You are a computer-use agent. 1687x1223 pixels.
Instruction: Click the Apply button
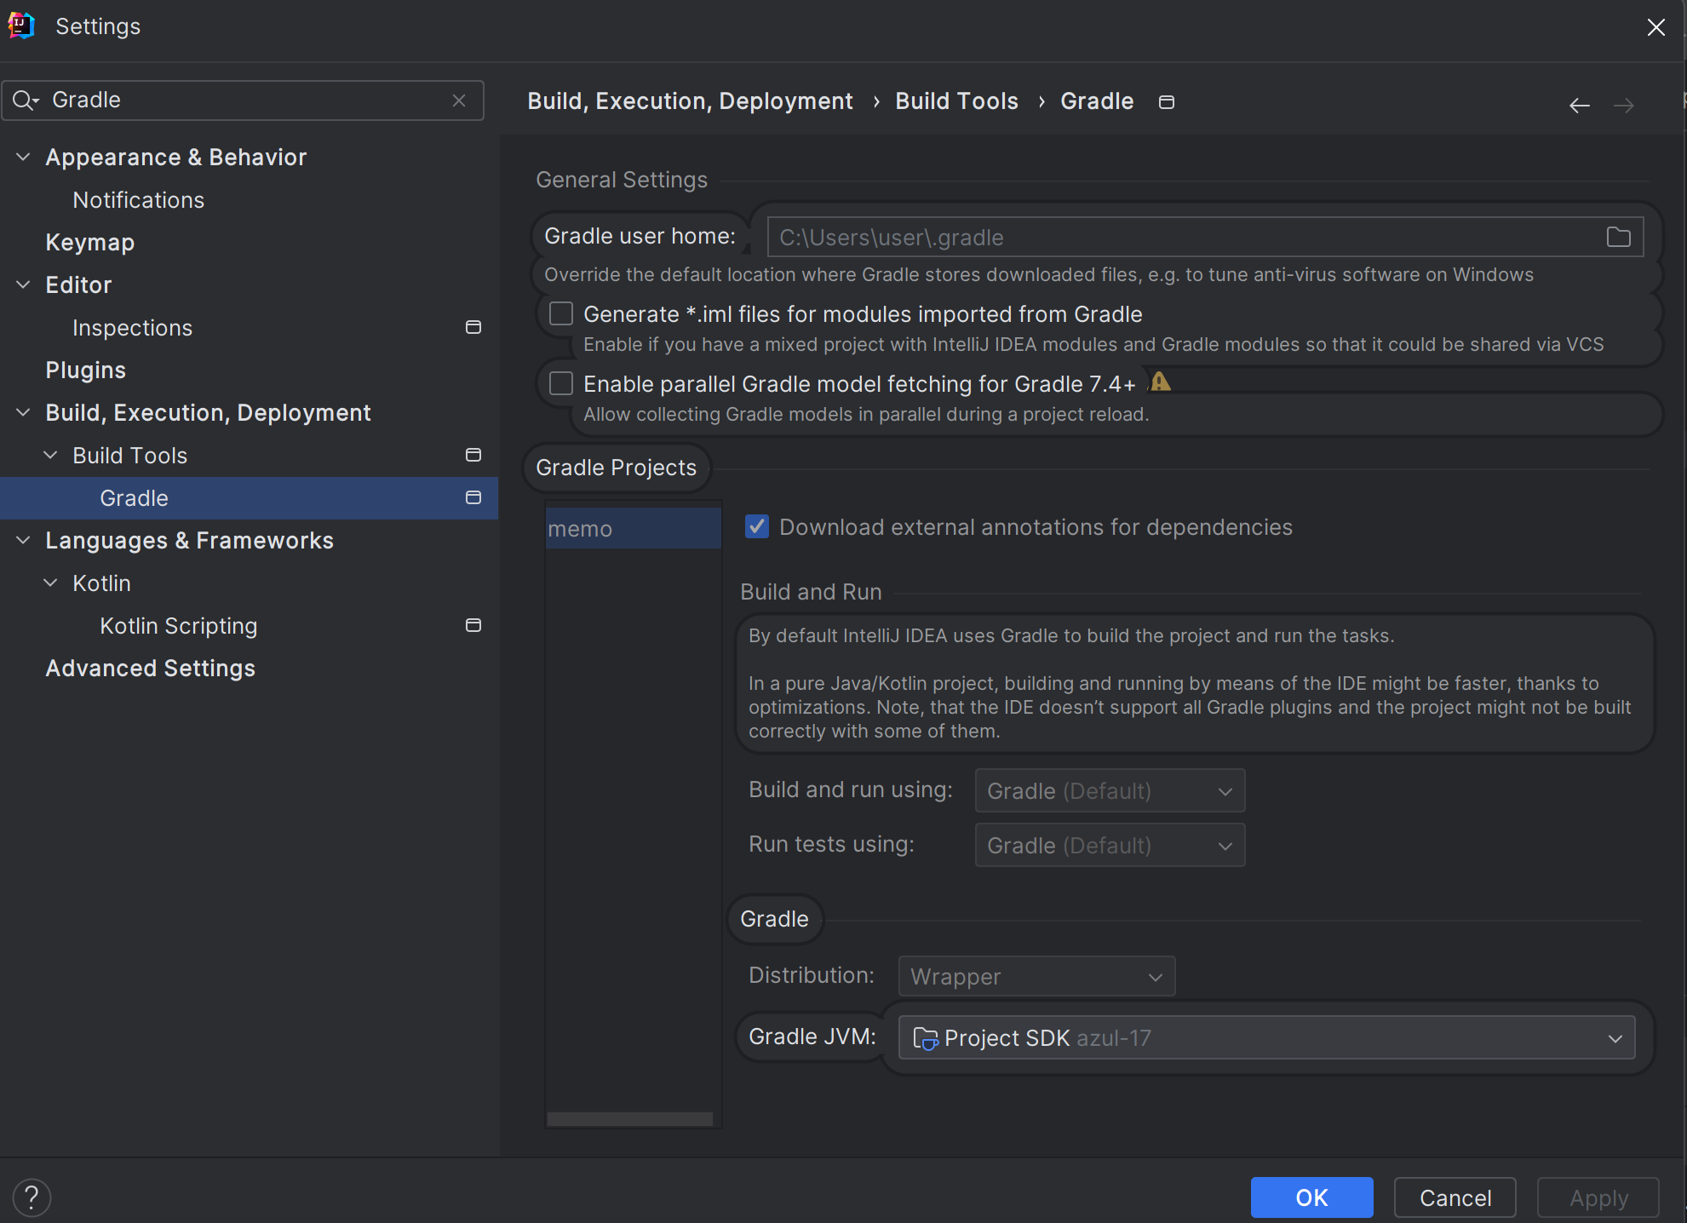point(1598,1197)
